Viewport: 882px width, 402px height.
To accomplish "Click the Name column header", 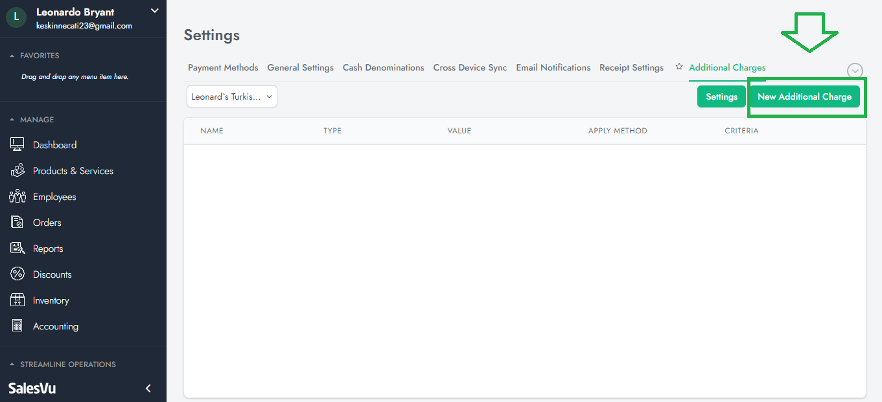I will 212,131.
